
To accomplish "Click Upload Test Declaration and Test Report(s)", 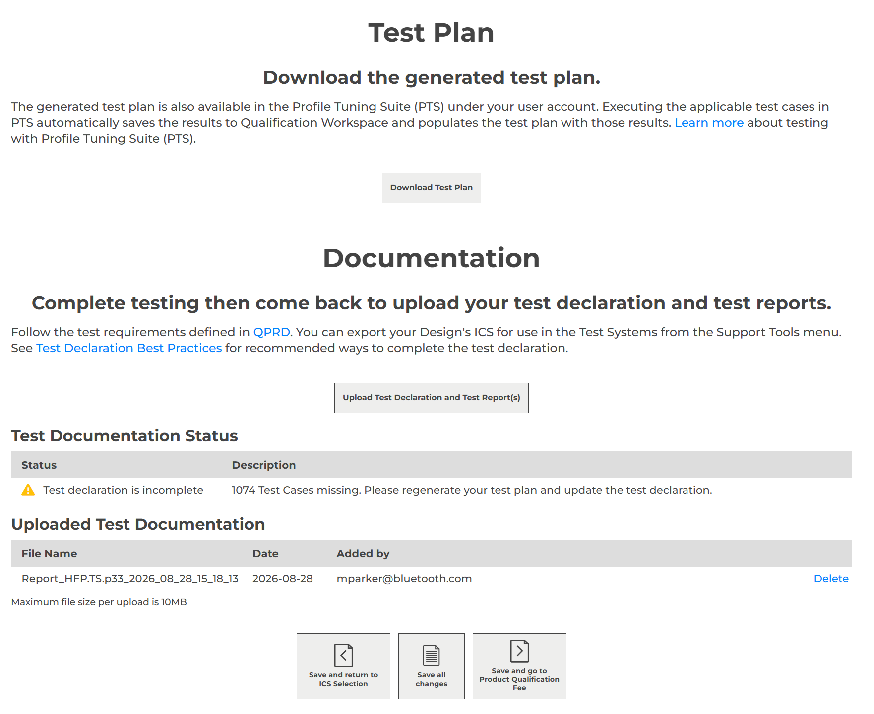I will point(431,398).
